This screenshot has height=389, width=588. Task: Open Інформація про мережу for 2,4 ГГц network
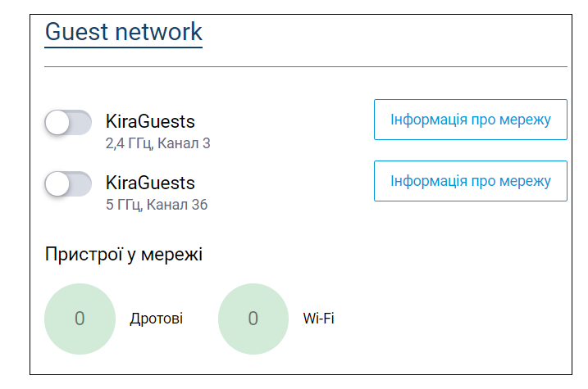coord(470,120)
